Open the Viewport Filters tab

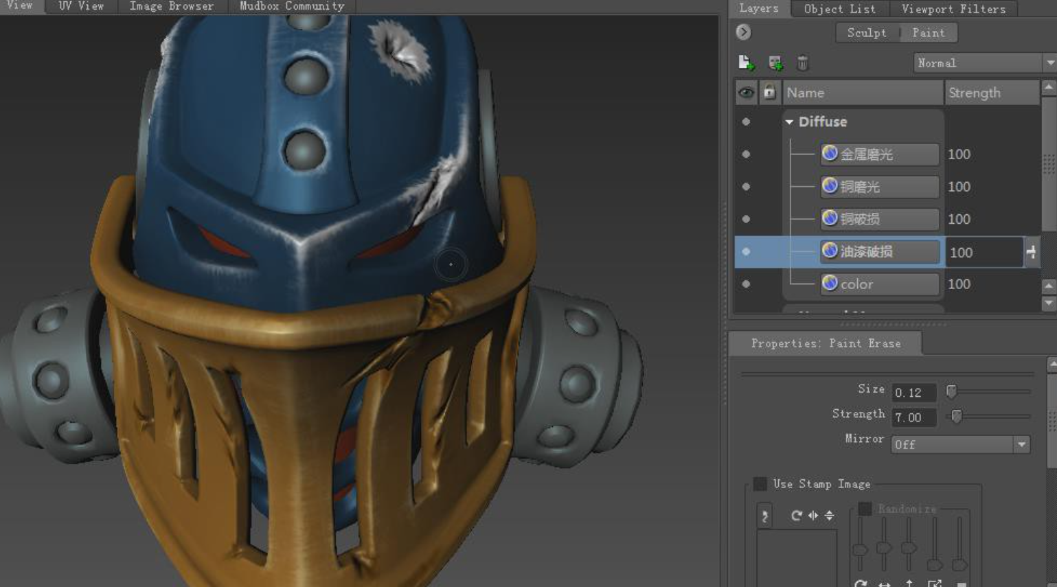[953, 9]
